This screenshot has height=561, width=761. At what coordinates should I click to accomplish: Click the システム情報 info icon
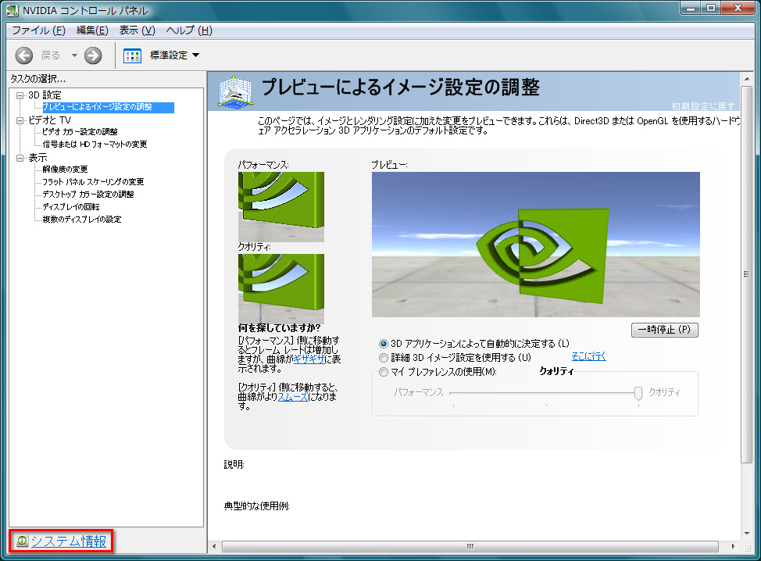pyautogui.click(x=23, y=541)
